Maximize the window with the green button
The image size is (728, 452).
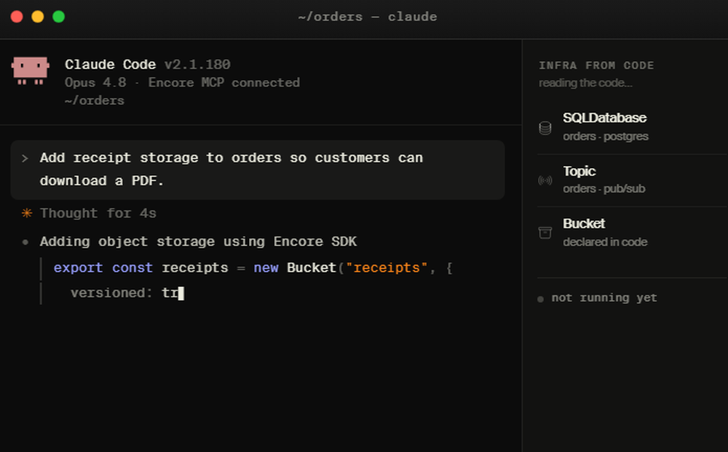pos(58,17)
